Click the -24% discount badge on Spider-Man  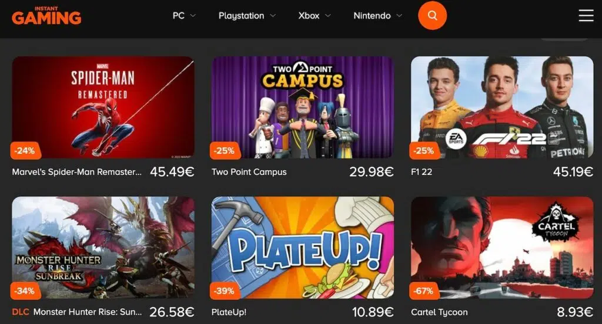click(x=25, y=151)
